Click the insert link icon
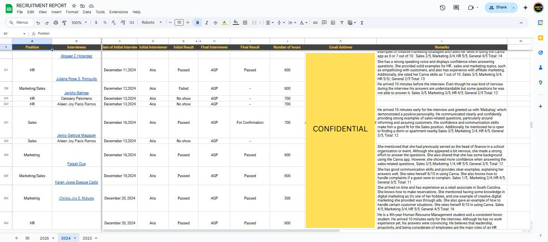This screenshot has height=242, width=548. [x=315, y=23]
